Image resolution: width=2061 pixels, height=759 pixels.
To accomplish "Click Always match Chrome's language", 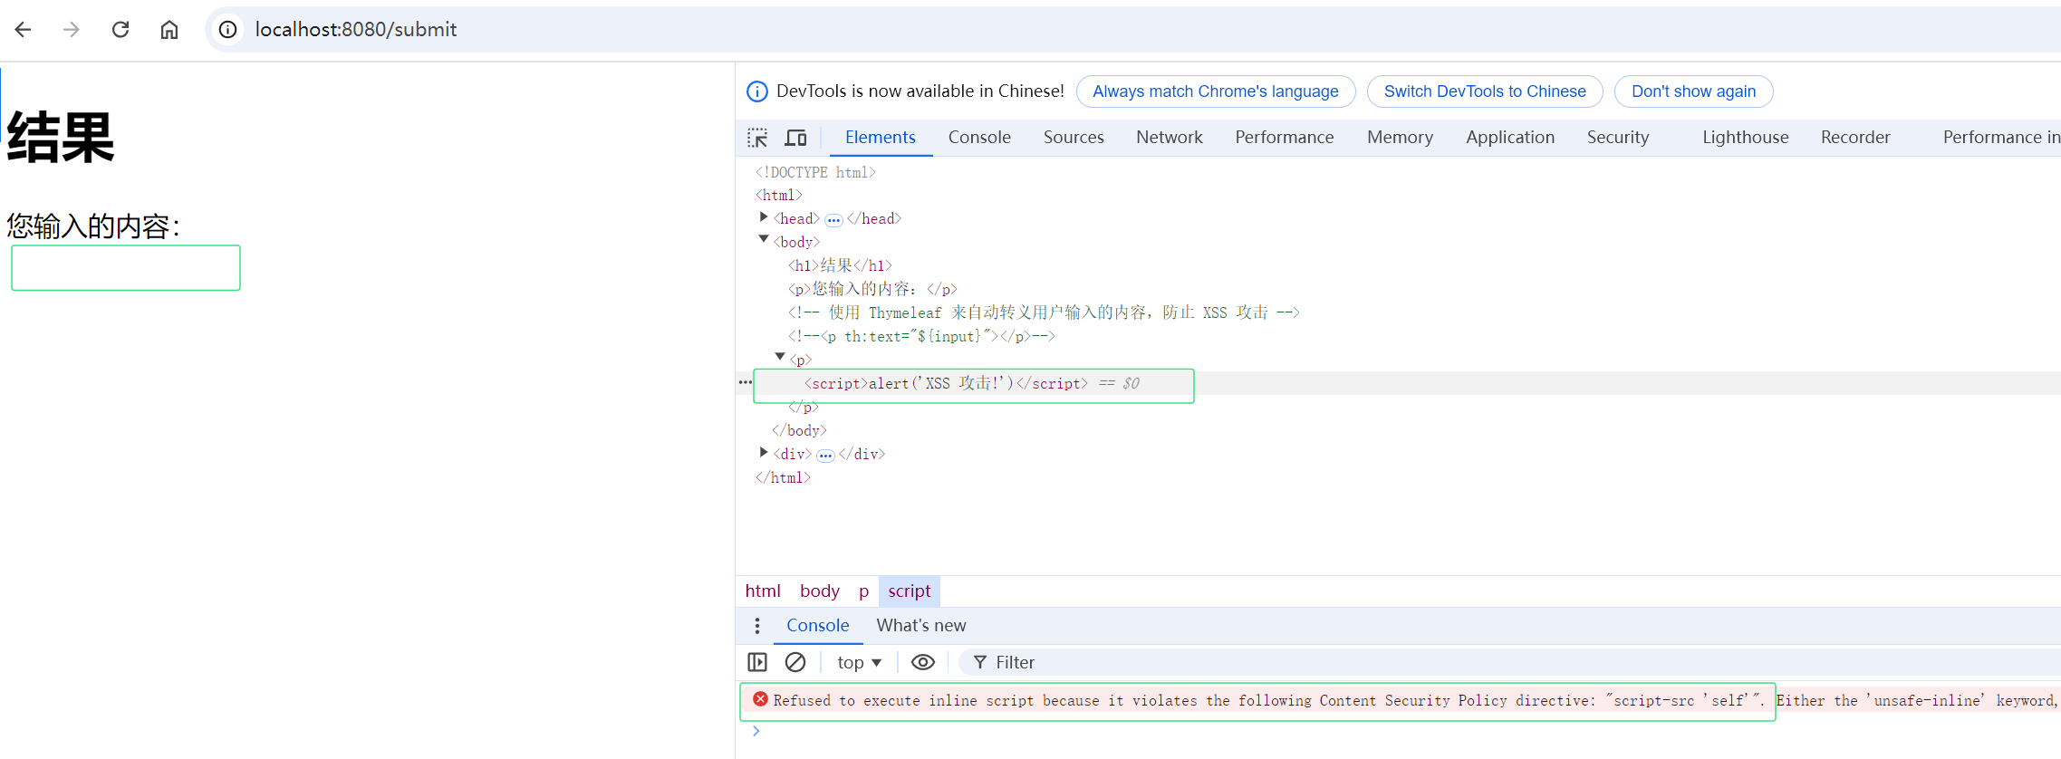I will click(x=1215, y=91).
